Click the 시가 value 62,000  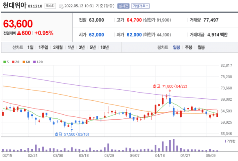(96, 35)
